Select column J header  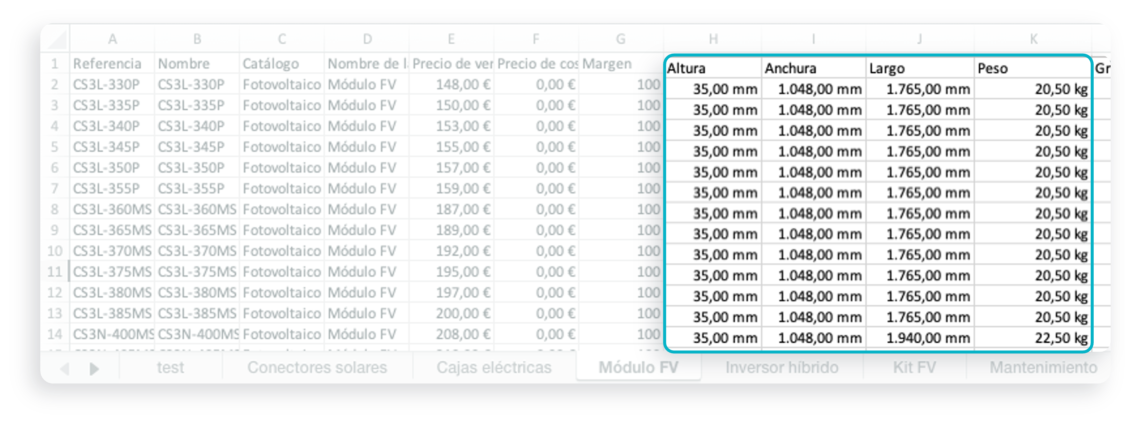point(920,39)
